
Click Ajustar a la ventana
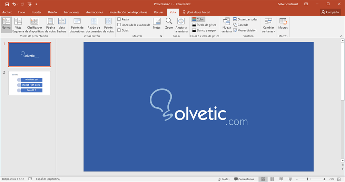point(181,25)
